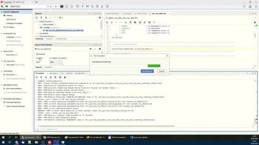Image resolution: width=259 pixels, height=145 pixels.
Task: Click Run Simulation in flow navigator
Action: pyautogui.click(x=12, y=55)
